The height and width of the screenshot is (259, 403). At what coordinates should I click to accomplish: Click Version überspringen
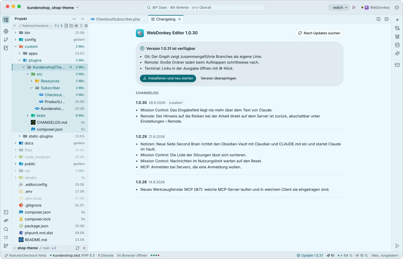pos(218,78)
